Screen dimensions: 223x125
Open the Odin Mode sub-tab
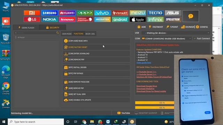[67, 34]
